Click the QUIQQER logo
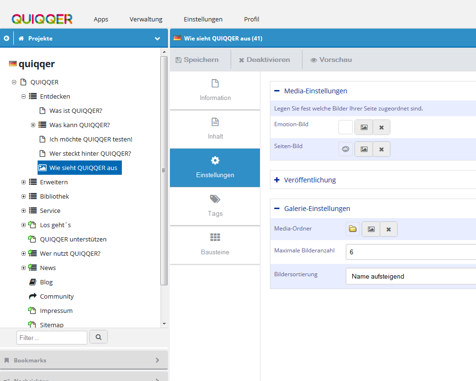 point(42,19)
